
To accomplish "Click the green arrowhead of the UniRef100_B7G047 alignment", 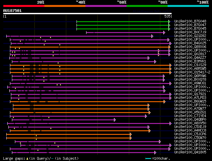I will 169,25.
